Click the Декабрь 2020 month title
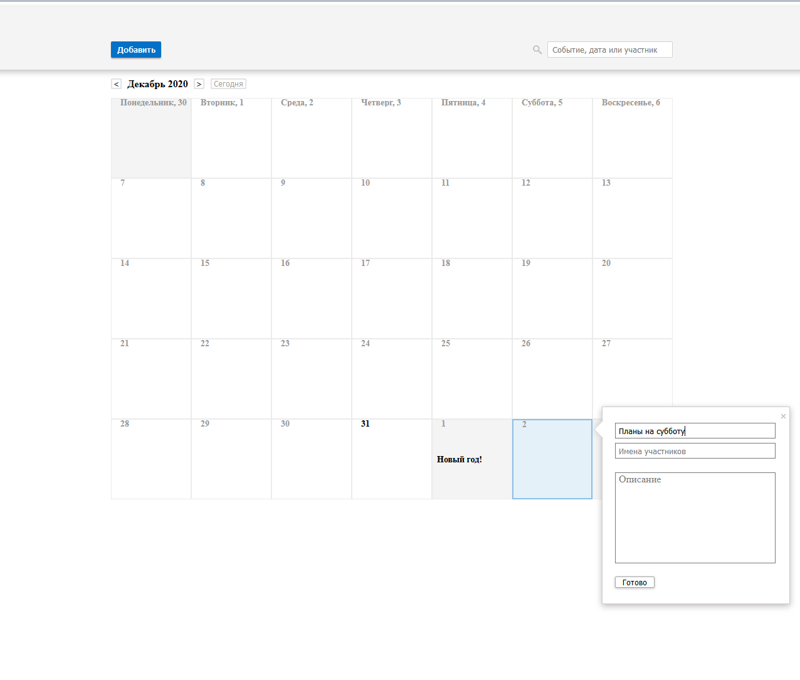Screen dimensions: 800x680 pyautogui.click(x=157, y=84)
